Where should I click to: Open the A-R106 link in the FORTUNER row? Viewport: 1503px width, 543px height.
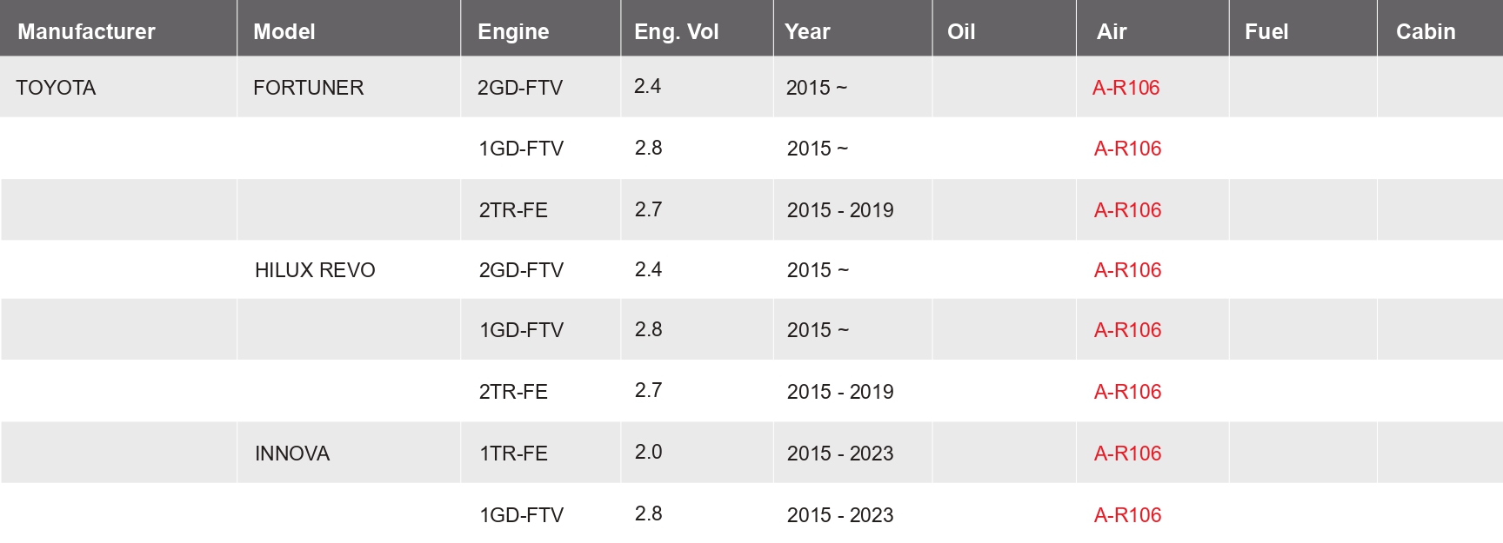[x=1126, y=88]
